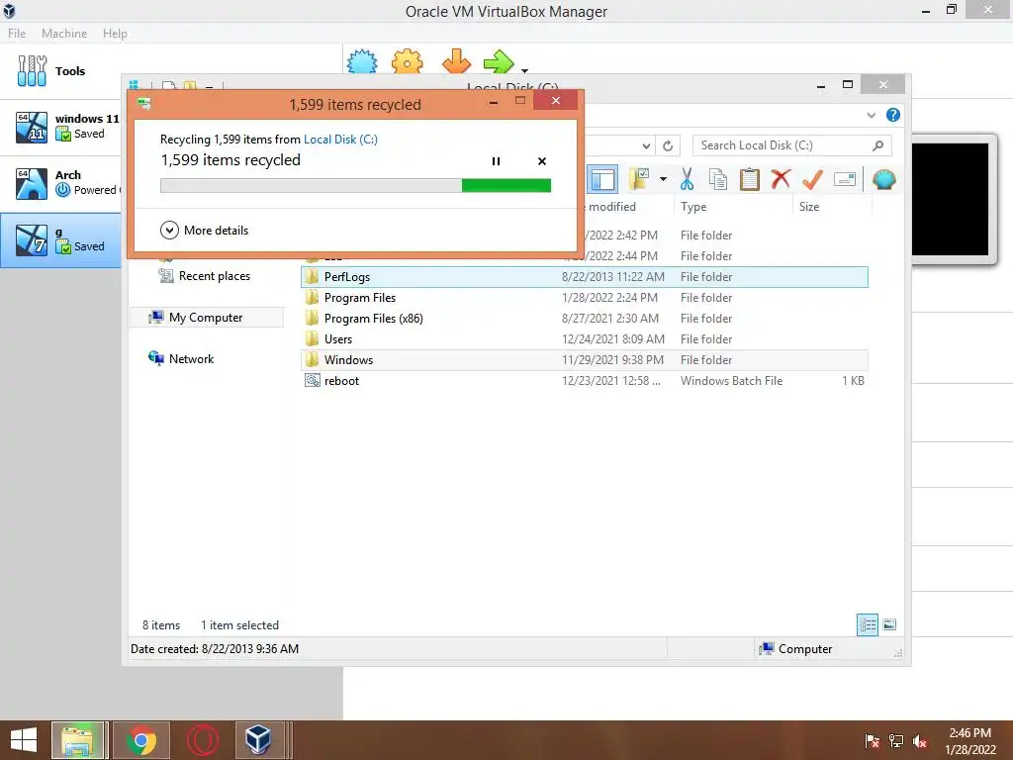Cancel the recycling operation with X
The height and width of the screenshot is (760, 1013).
(542, 161)
